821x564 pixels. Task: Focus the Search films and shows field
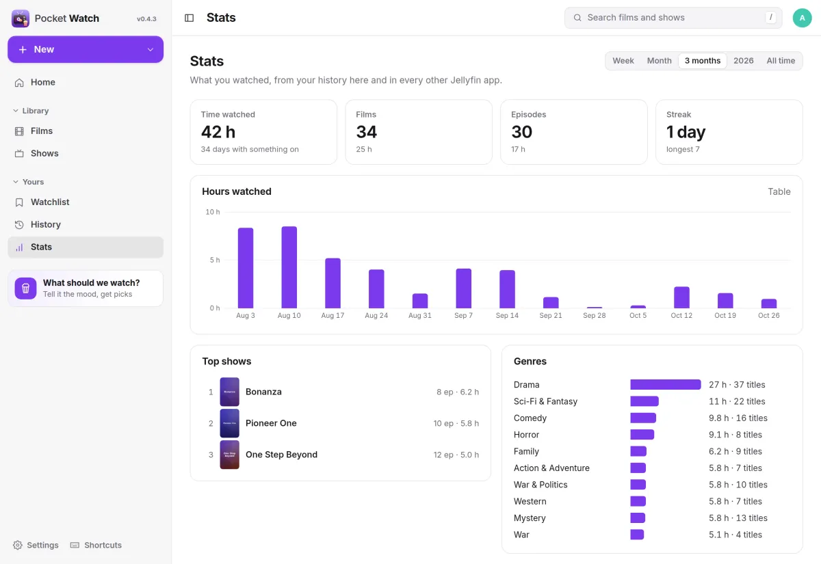[674, 18]
